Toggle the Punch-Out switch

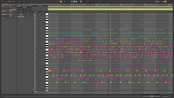coord(102,2)
